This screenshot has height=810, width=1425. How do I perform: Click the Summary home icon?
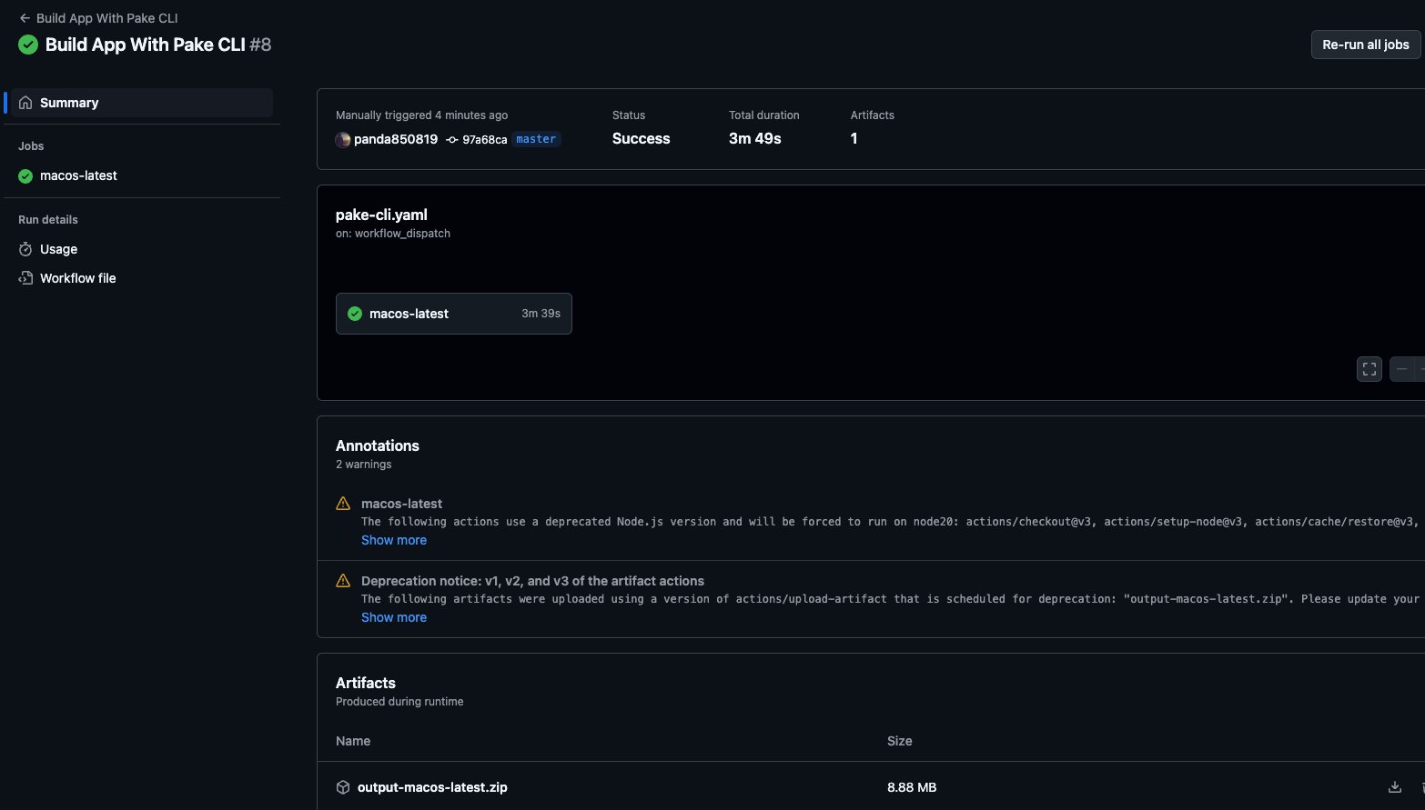(x=25, y=103)
